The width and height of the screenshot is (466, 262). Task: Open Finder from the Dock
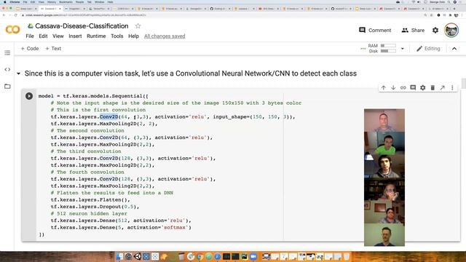119,256
